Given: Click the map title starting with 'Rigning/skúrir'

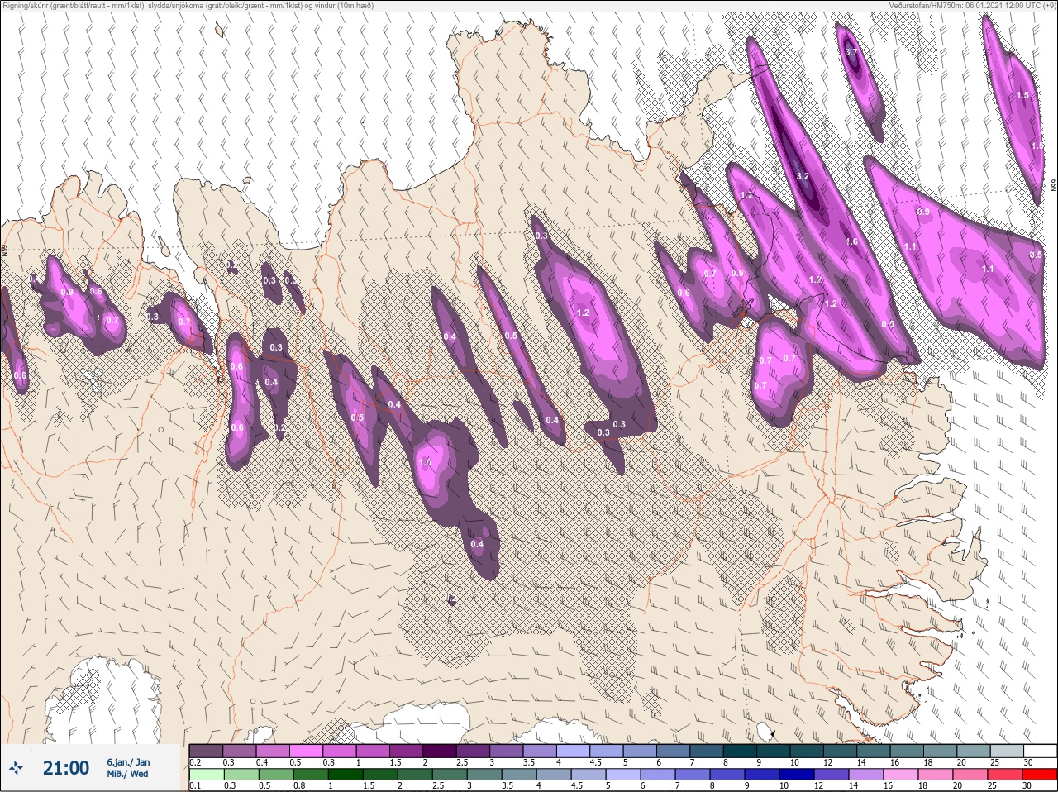Looking at the screenshot, I should [188, 6].
